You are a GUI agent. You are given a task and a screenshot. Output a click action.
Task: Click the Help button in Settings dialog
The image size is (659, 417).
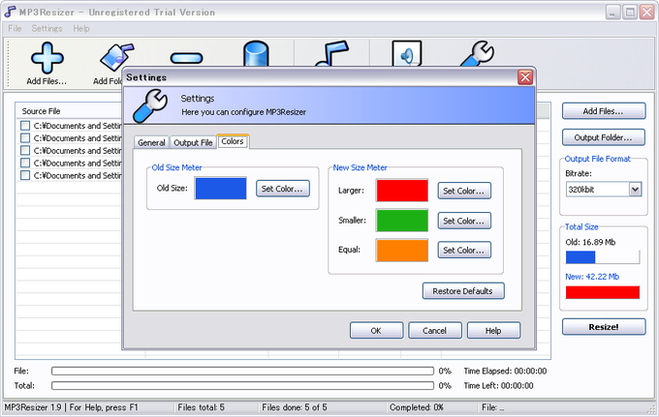tap(493, 331)
